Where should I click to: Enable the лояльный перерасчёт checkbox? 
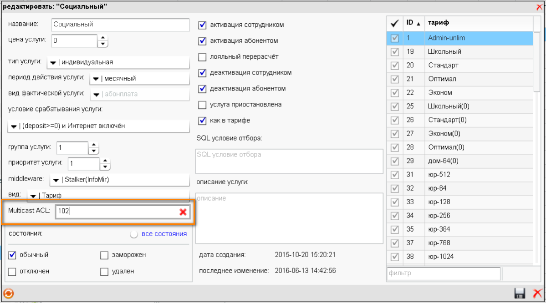click(x=203, y=57)
